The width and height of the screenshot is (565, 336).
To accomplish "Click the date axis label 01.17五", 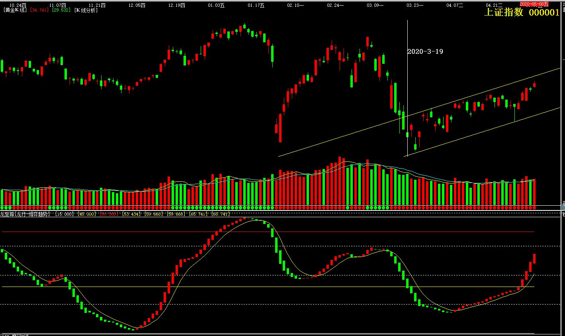I will coord(256,5).
